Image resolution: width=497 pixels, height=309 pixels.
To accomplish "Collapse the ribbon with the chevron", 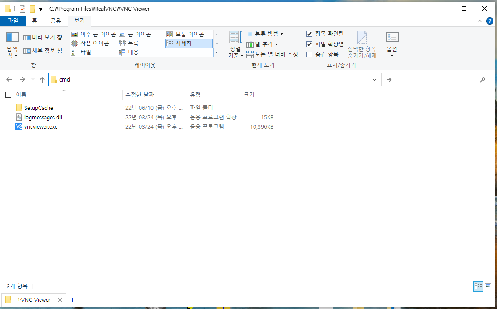I will coord(480,21).
